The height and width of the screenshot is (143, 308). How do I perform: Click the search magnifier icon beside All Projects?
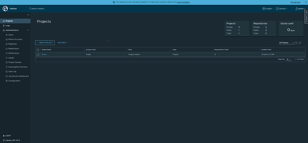296,43
